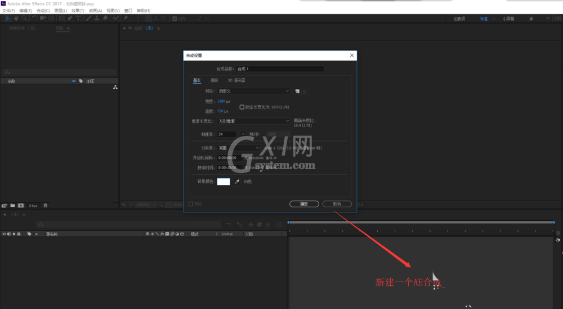
Task: Click the label tag icon in project header
Action: (x=81, y=81)
